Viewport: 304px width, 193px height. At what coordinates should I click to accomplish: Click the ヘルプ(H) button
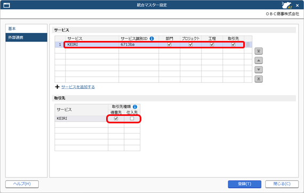(x=22, y=184)
